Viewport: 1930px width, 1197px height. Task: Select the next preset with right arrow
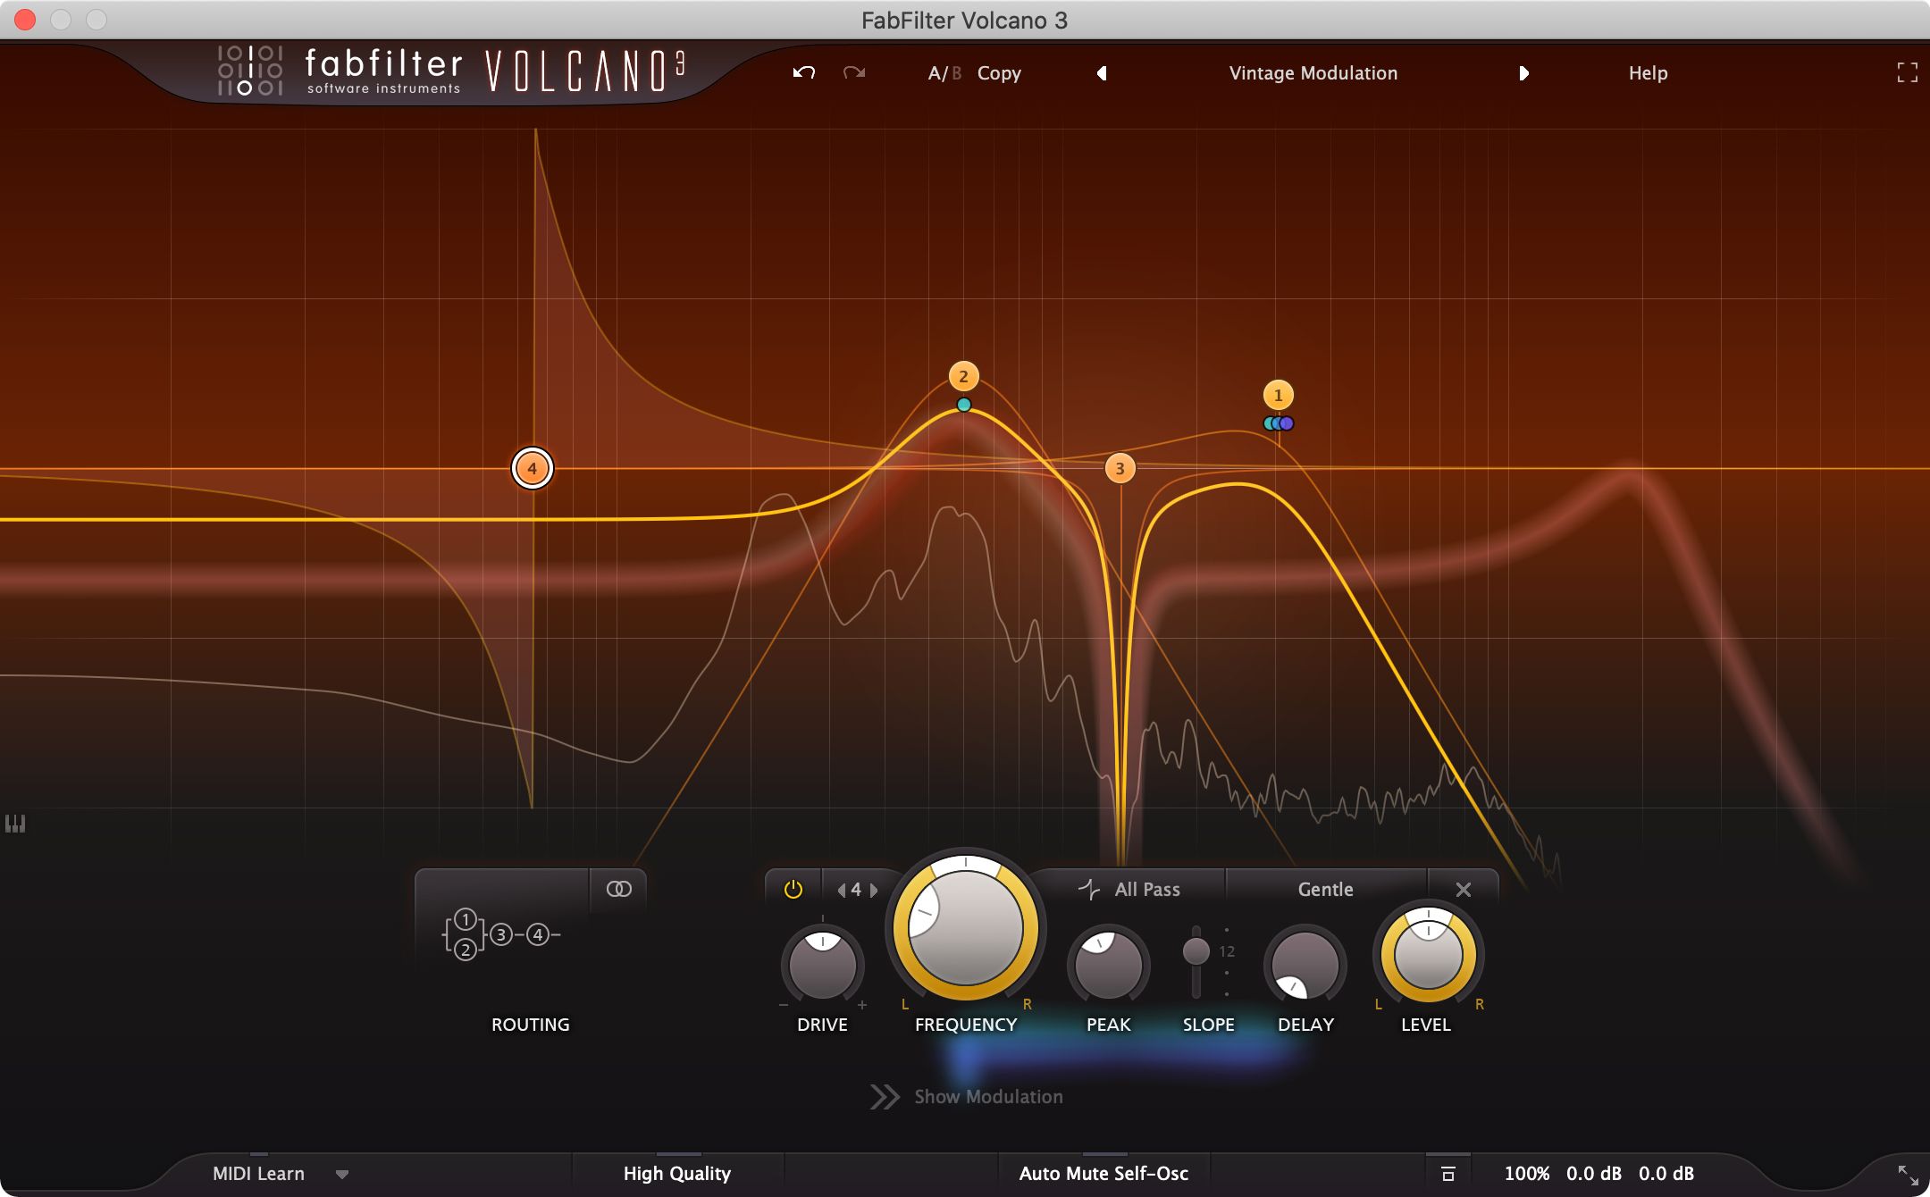point(1523,73)
